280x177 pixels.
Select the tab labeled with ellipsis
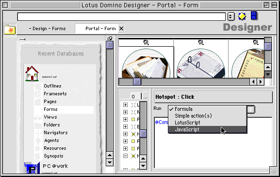pos(145,96)
